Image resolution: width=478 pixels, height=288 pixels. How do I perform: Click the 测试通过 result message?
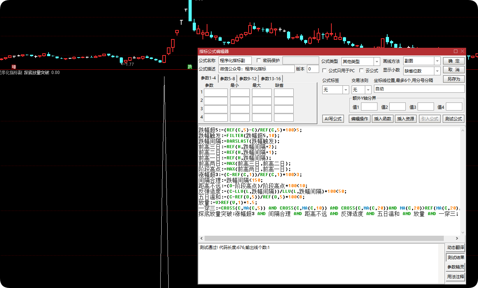tap(235, 248)
